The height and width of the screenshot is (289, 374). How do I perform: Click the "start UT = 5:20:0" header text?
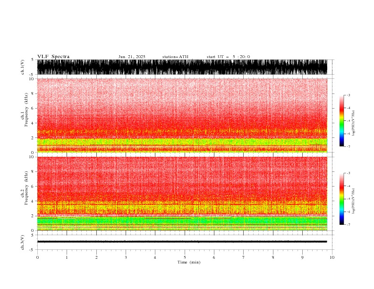click(x=228, y=57)
